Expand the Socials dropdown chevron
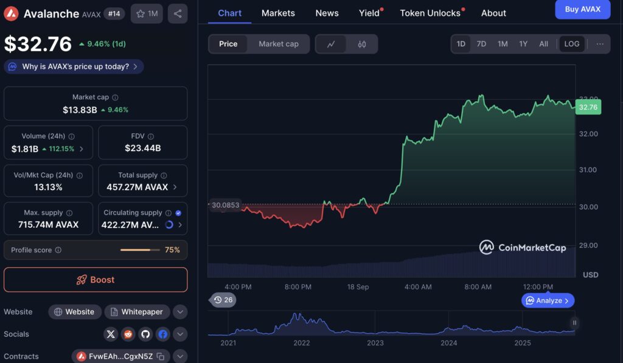623x363 pixels. (180, 334)
